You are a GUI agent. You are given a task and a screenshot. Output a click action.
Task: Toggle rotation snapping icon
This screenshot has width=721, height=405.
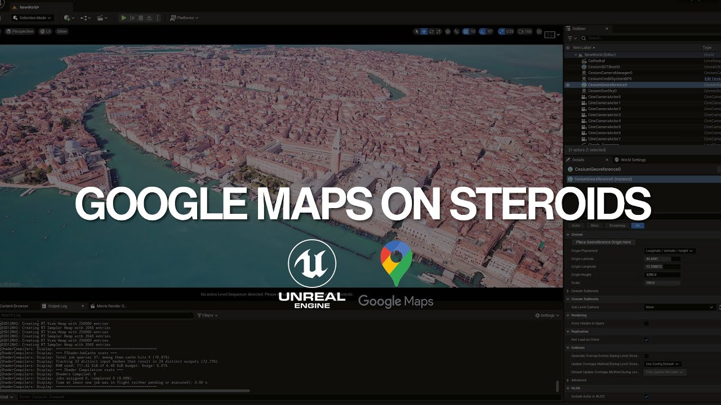(483, 31)
